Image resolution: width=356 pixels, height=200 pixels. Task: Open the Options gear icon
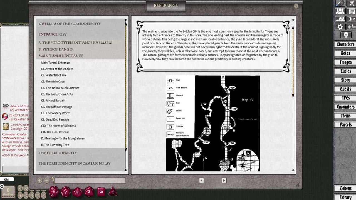tap(340, 27)
